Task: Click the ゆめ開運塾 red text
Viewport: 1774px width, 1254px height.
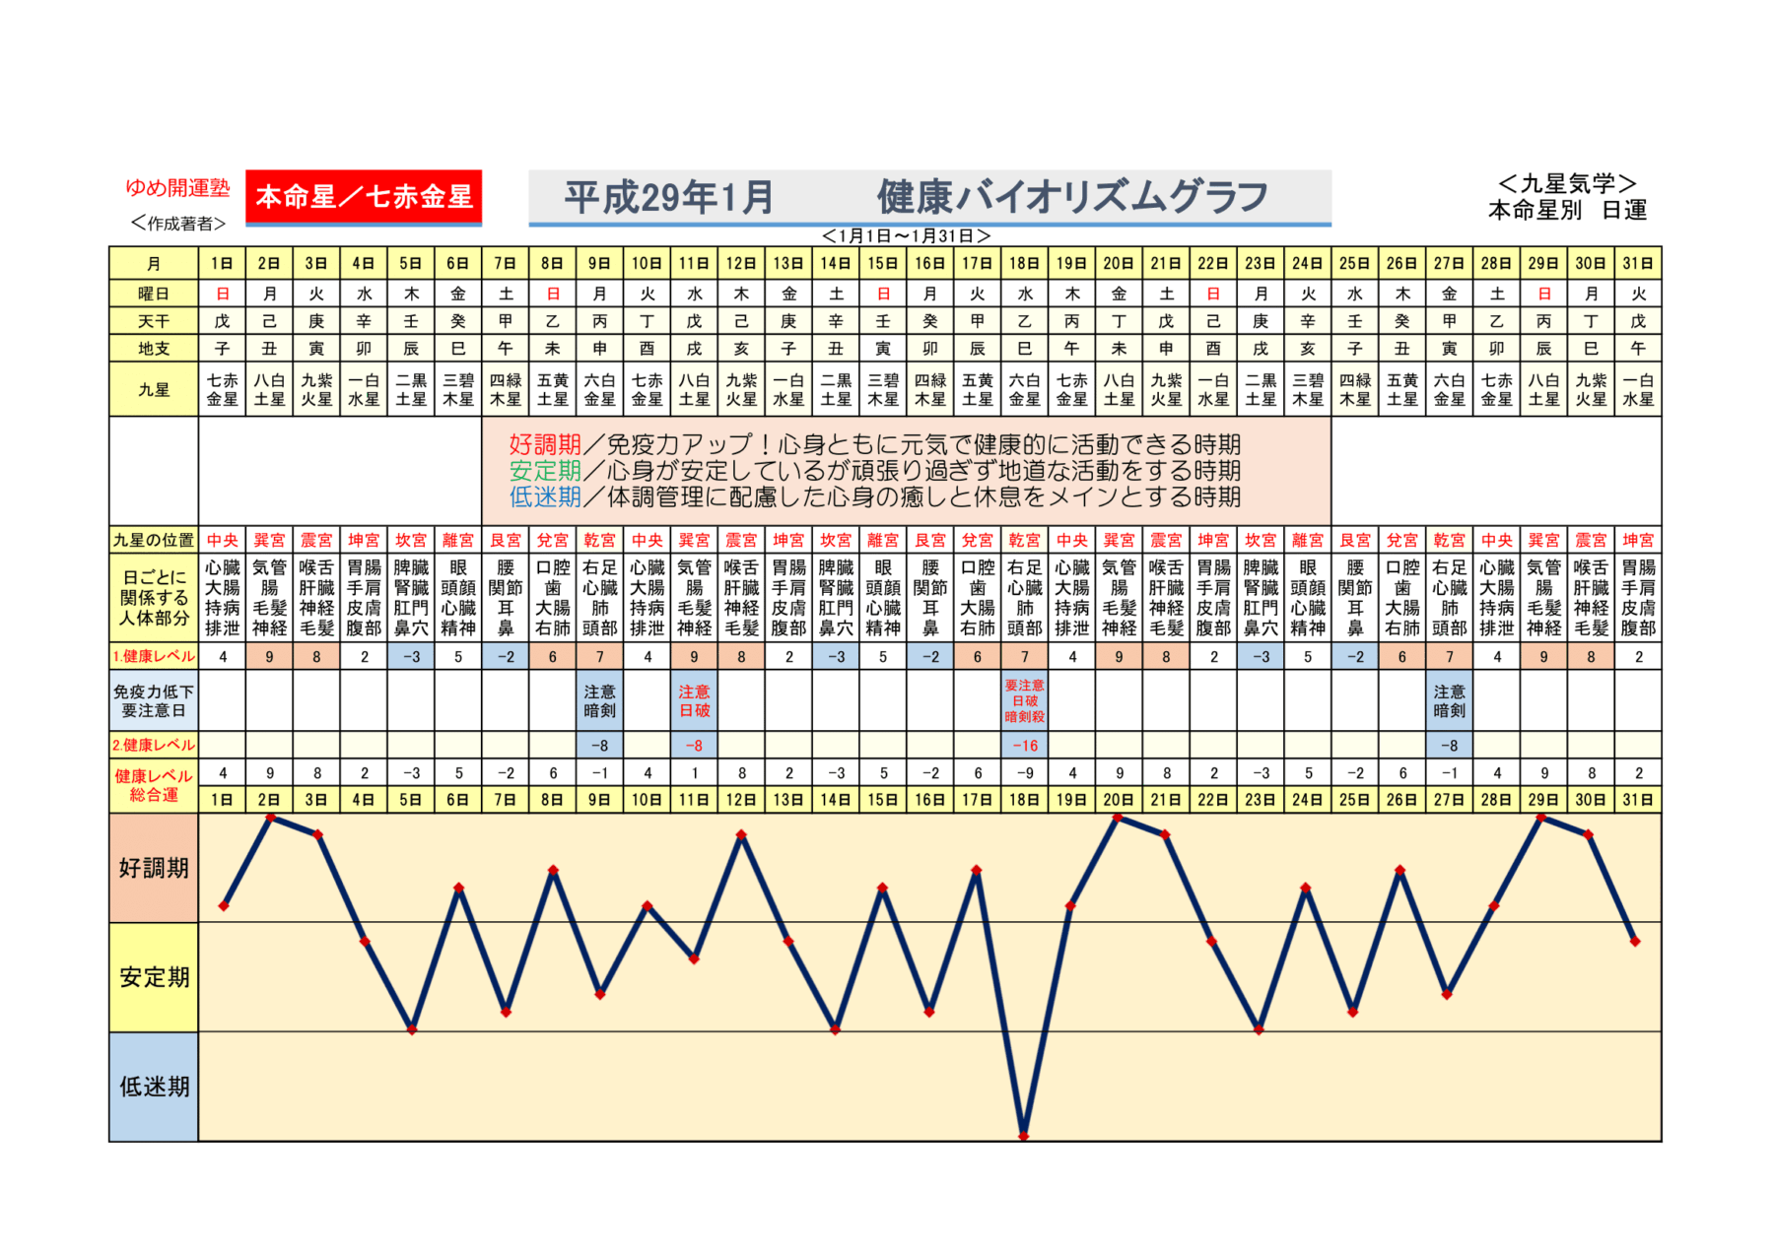Action: (177, 187)
